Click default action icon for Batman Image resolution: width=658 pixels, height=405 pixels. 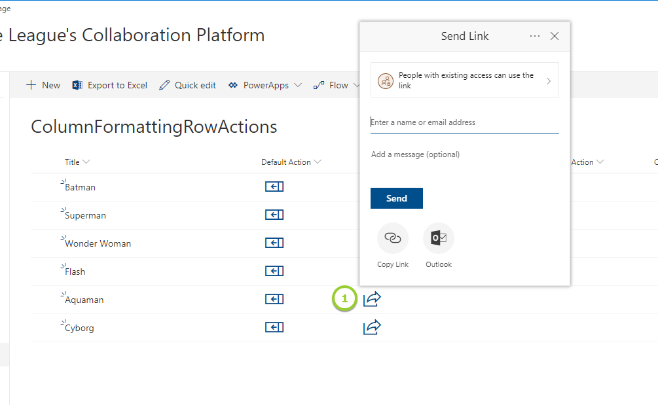point(274,187)
